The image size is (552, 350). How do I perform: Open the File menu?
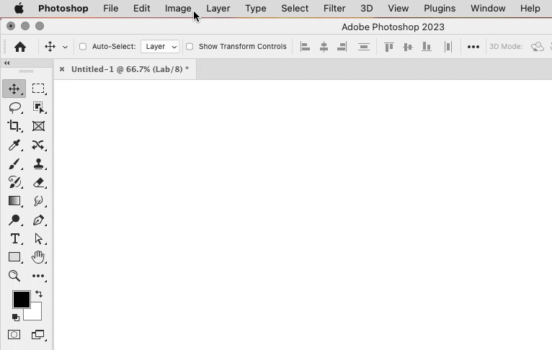pos(110,8)
